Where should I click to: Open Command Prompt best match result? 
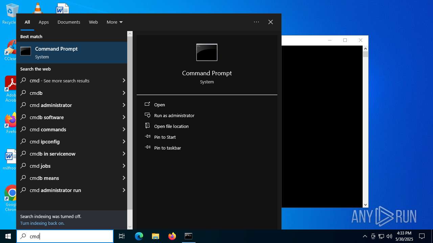pos(72,53)
